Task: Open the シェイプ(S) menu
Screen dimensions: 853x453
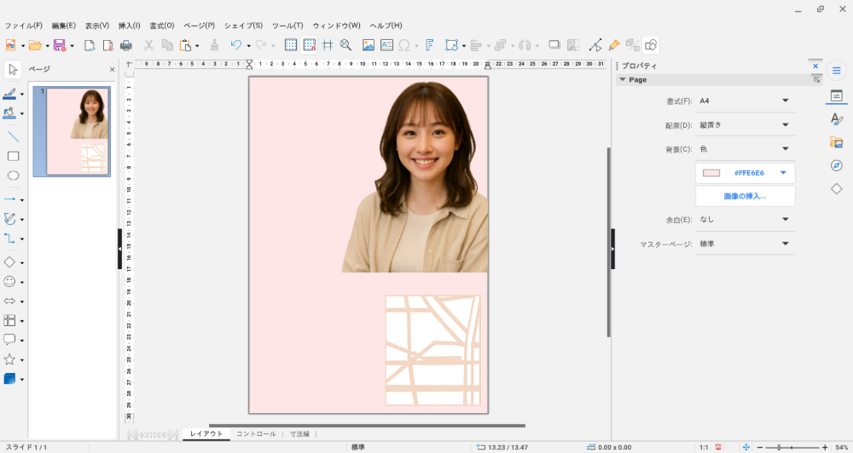Action: [243, 26]
